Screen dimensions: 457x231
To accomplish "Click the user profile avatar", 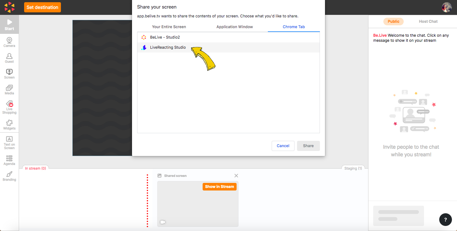I will tap(447, 7).
